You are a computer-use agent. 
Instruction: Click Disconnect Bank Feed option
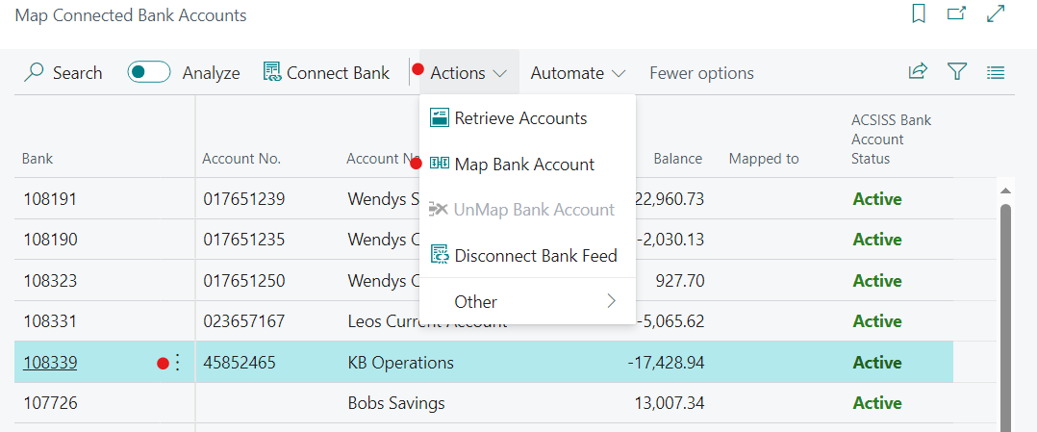(x=535, y=256)
